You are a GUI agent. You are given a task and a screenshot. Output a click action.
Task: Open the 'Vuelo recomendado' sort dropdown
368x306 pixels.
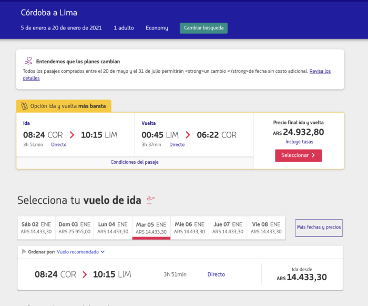(x=81, y=252)
